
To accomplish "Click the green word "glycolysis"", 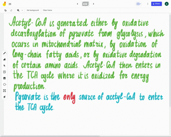I will tap(130, 34).
